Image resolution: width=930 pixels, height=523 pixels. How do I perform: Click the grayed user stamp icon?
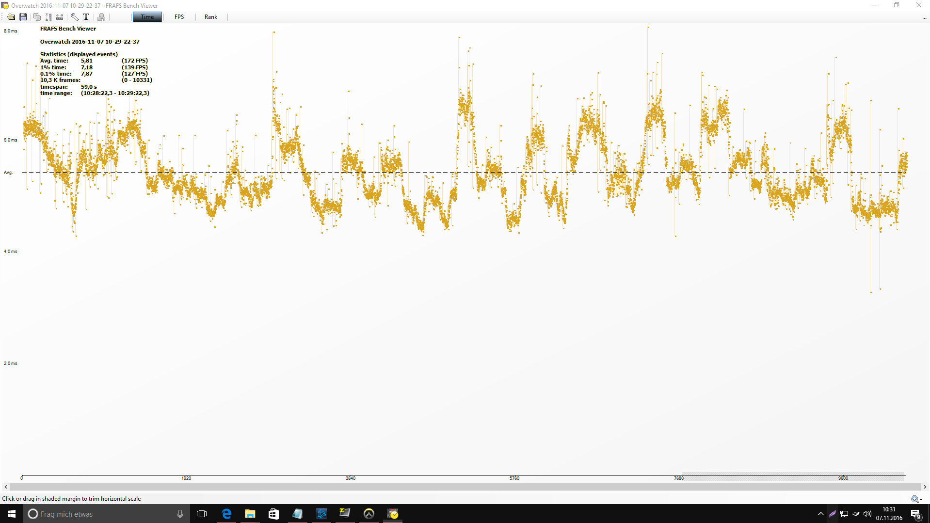coord(101,17)
